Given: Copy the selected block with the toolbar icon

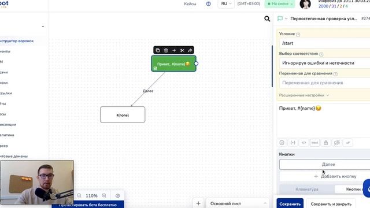Looking at the screenshot, I should tap(158, 50).
